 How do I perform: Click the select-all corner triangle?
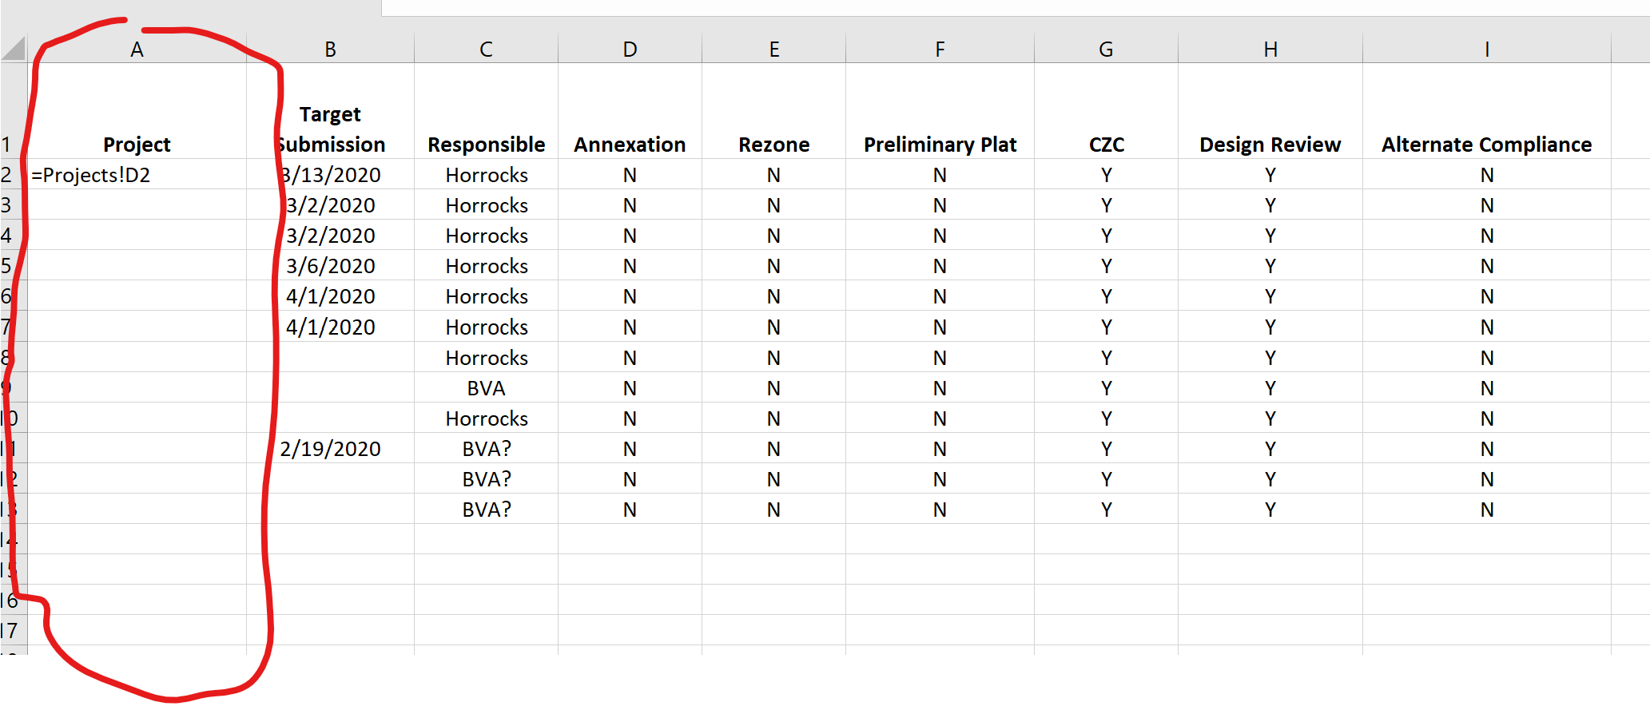(x=14, y=49)
